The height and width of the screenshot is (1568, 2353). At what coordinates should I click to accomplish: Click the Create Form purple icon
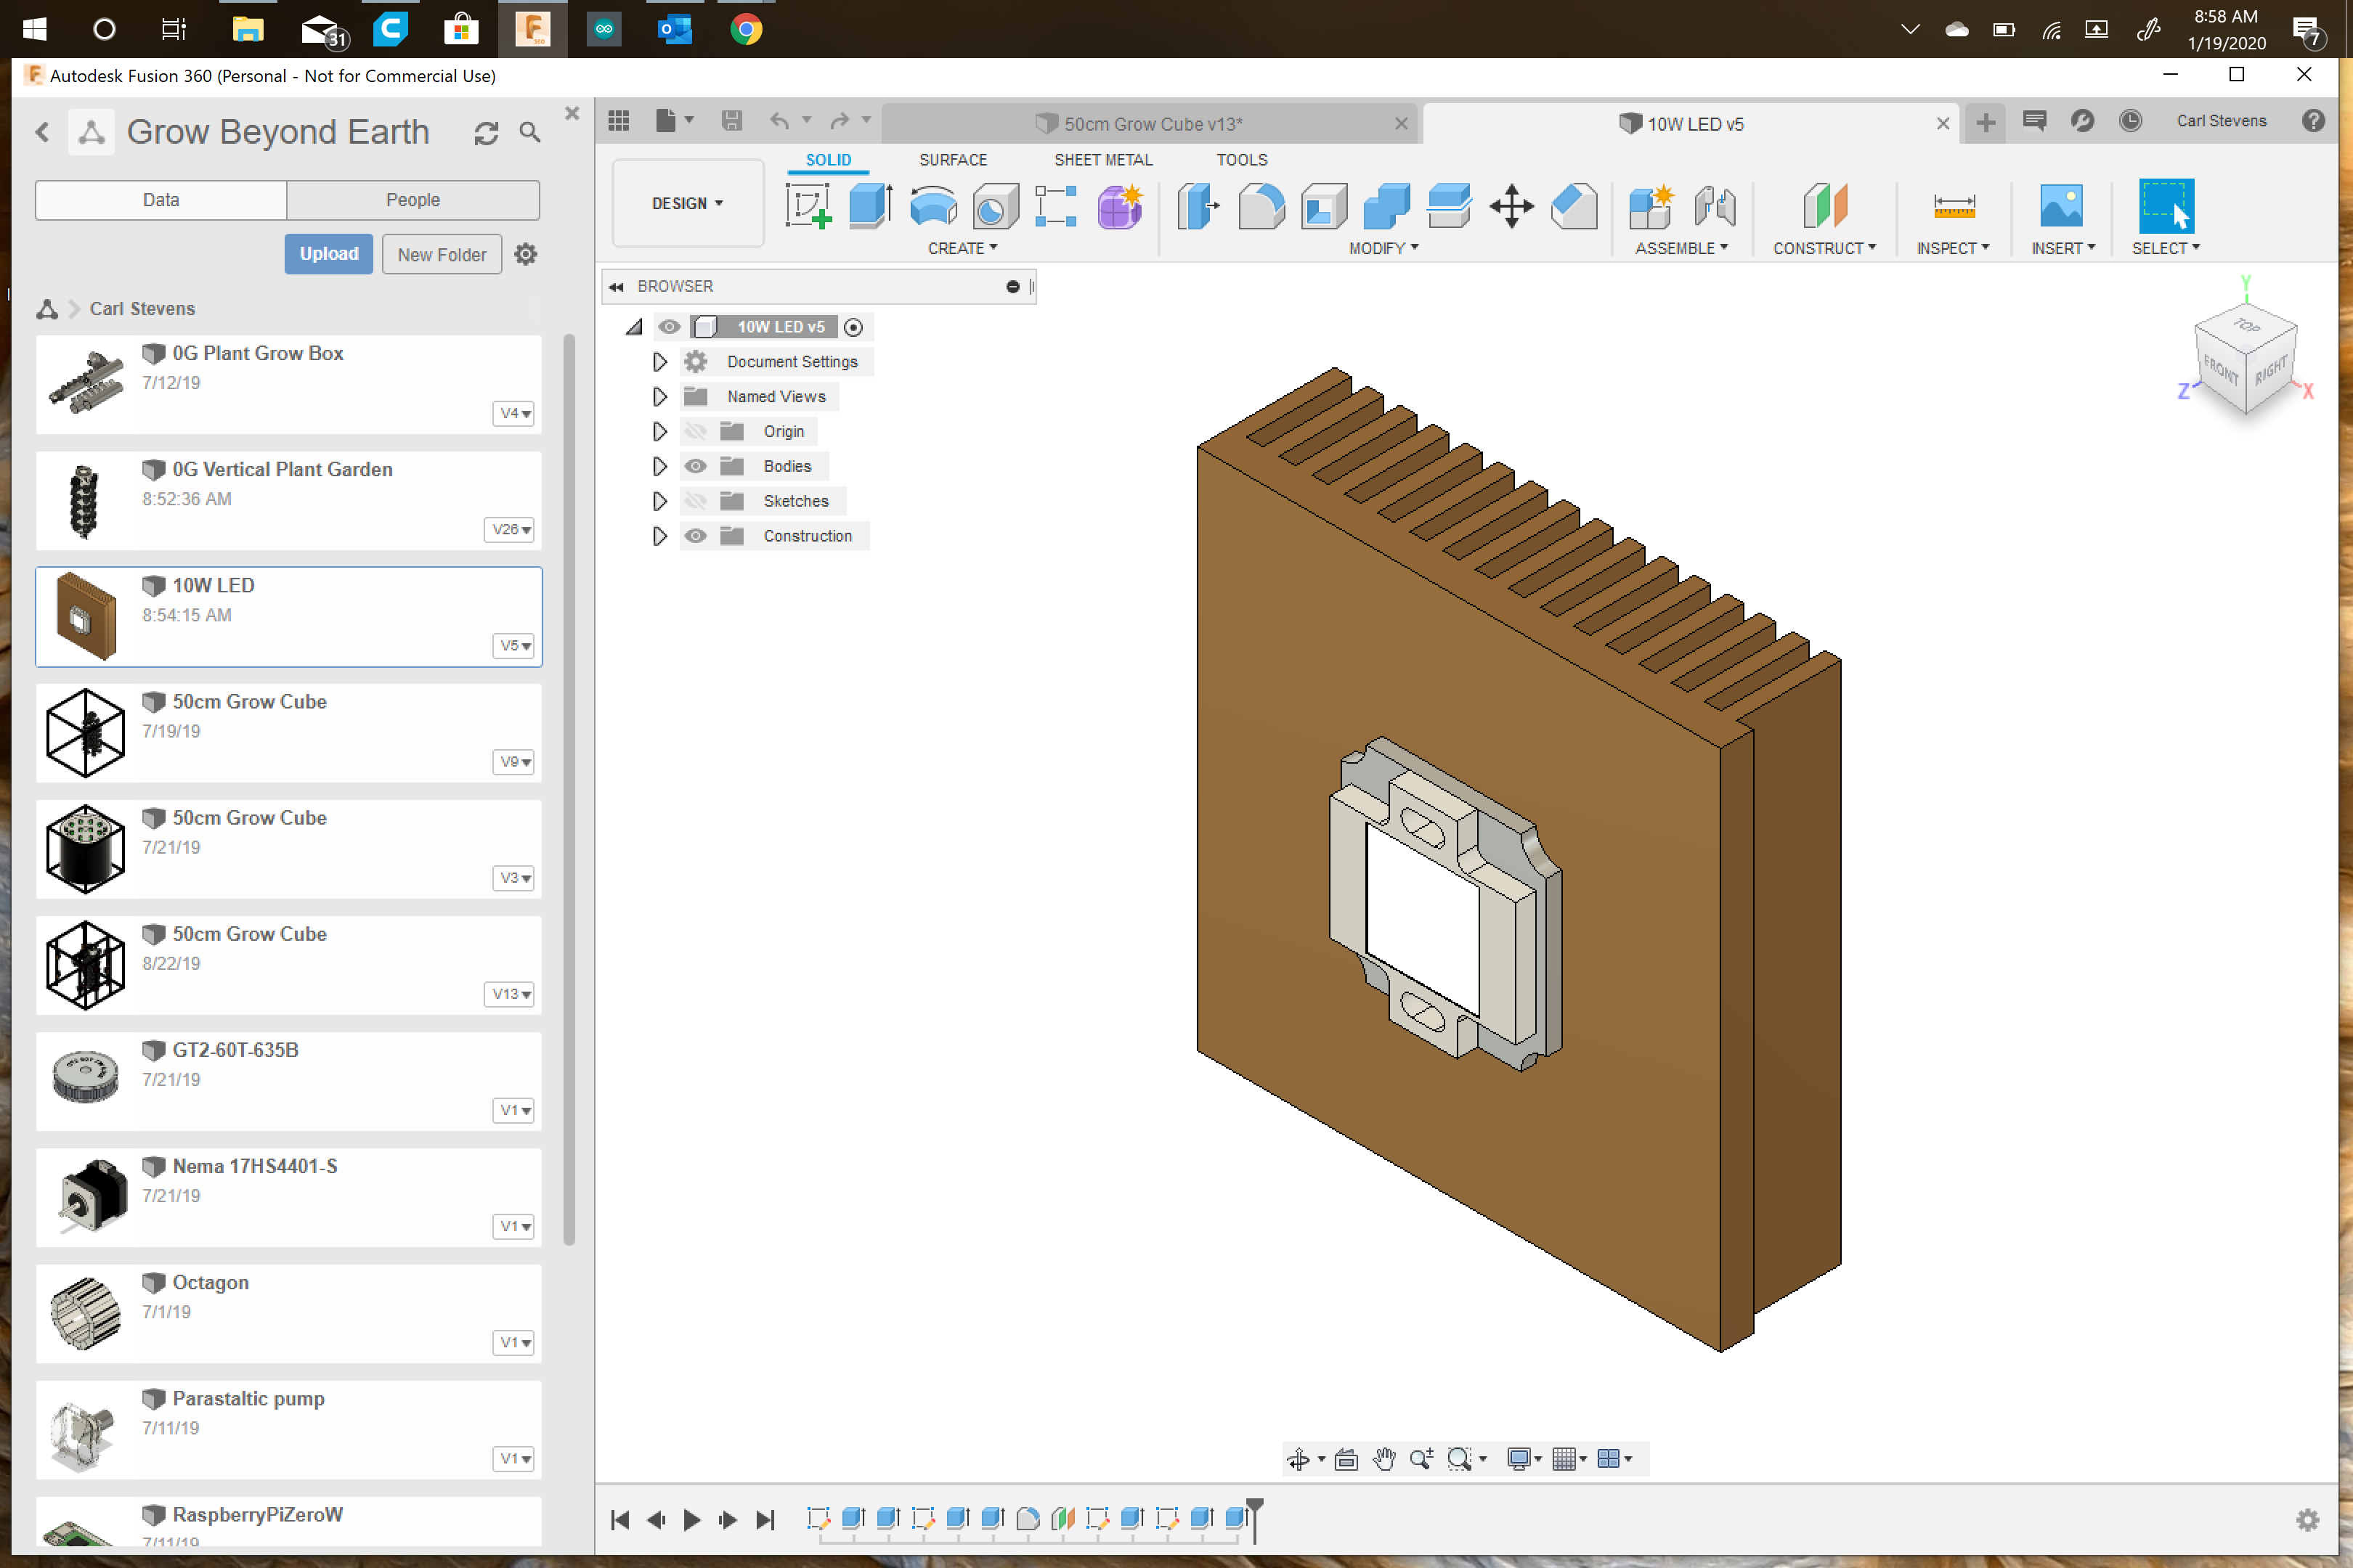pos(1119,207)
